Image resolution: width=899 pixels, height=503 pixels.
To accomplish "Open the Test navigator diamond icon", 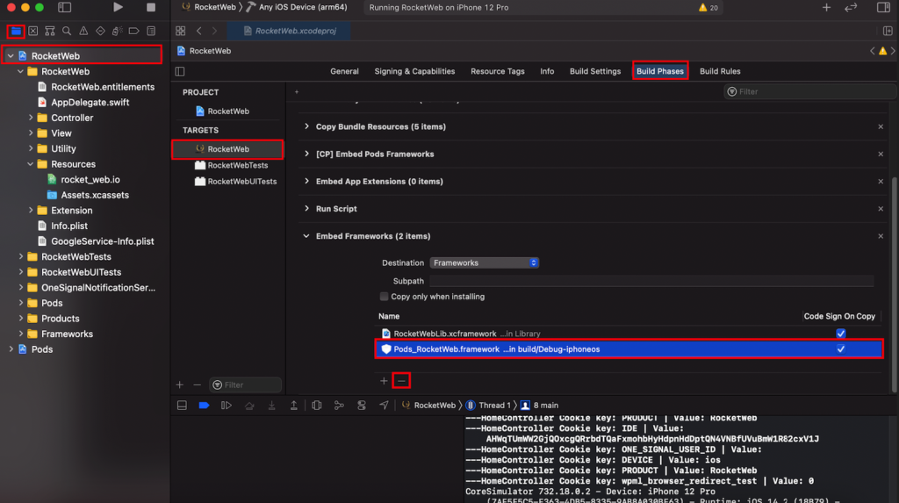I will pyautogui.click(x=100, y=31).
